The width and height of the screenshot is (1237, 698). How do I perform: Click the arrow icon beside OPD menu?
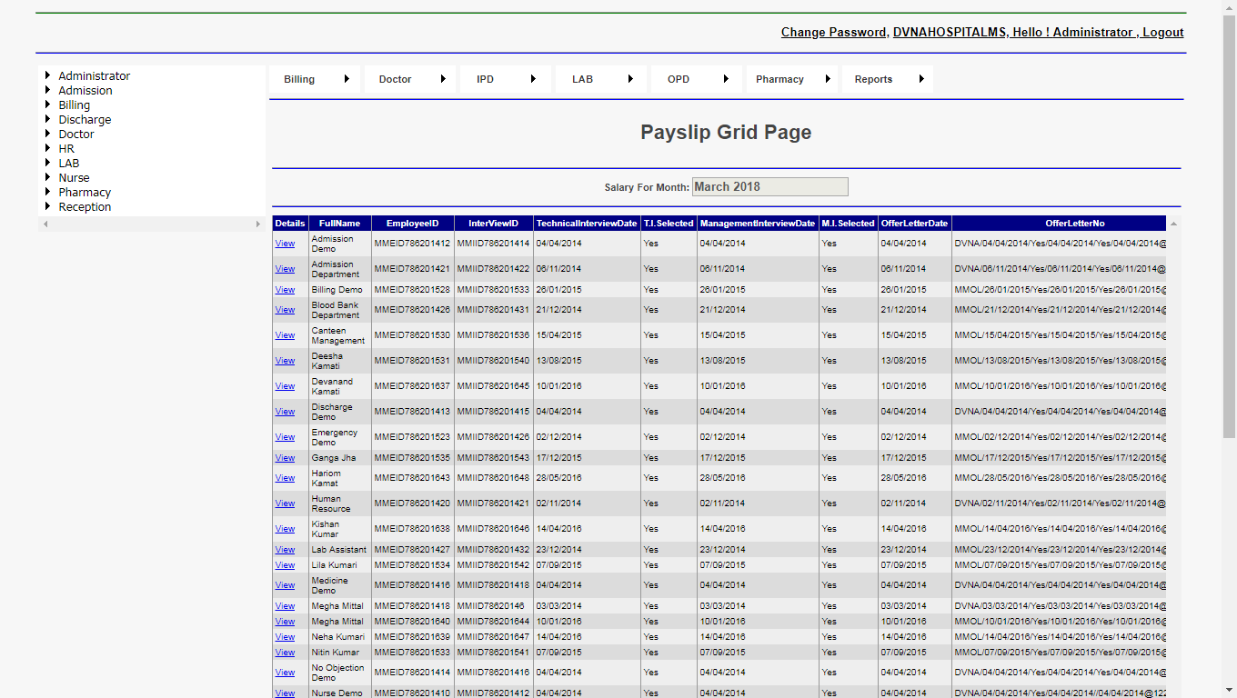[x=726, y=79]
